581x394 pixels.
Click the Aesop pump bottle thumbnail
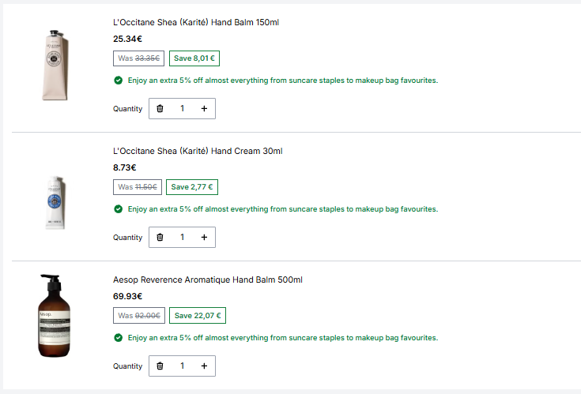[54, 316]
